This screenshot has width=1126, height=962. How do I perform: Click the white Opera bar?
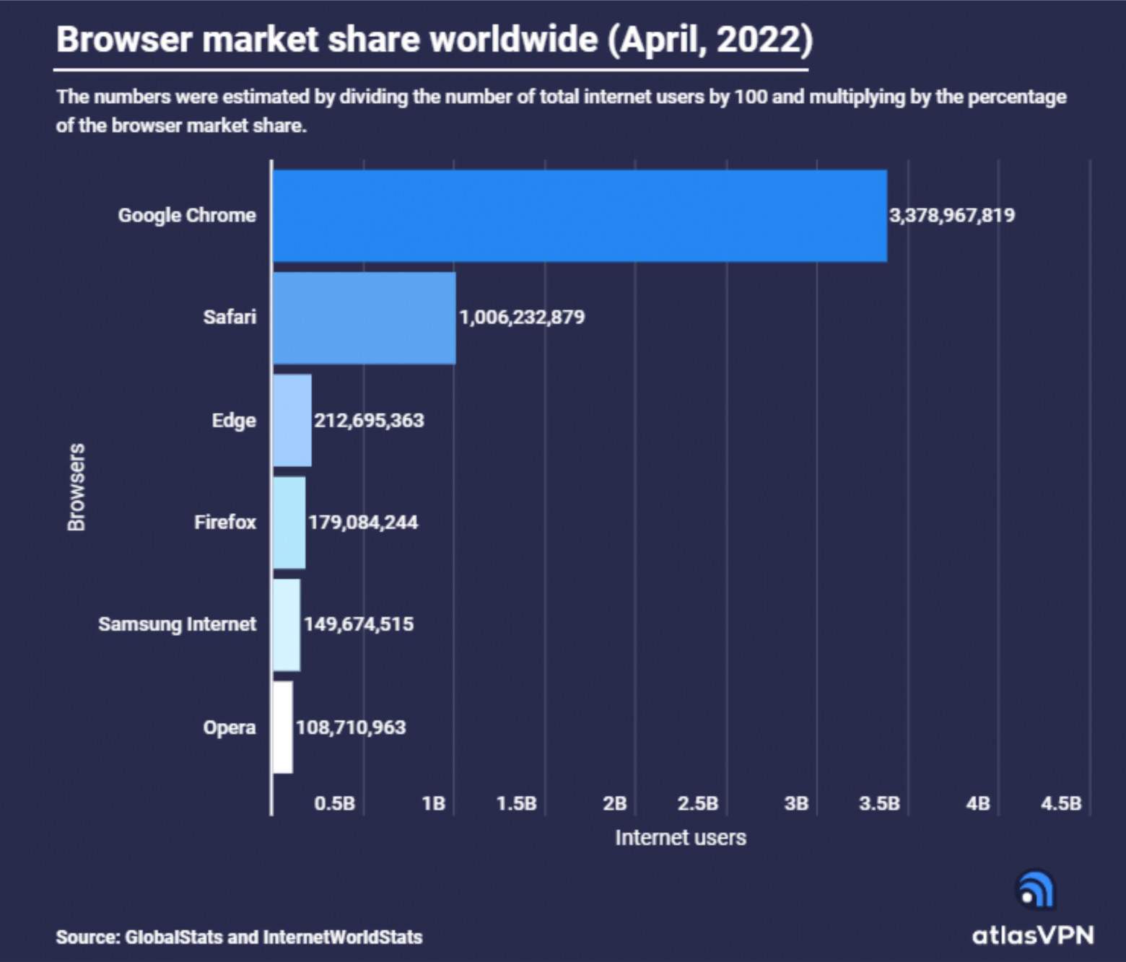tap(283, 727)
